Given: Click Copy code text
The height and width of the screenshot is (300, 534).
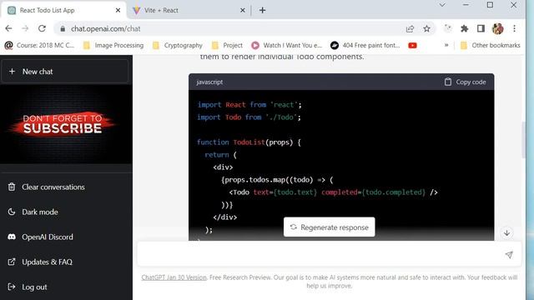Looking at the screenshot, I should click(x=471, y=82).
